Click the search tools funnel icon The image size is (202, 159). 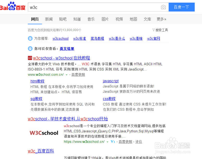pos(154,30)
